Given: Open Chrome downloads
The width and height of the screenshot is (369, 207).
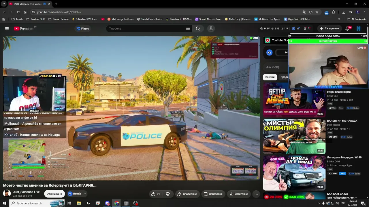Looking at the screenshot, I should tap(344, 12).
